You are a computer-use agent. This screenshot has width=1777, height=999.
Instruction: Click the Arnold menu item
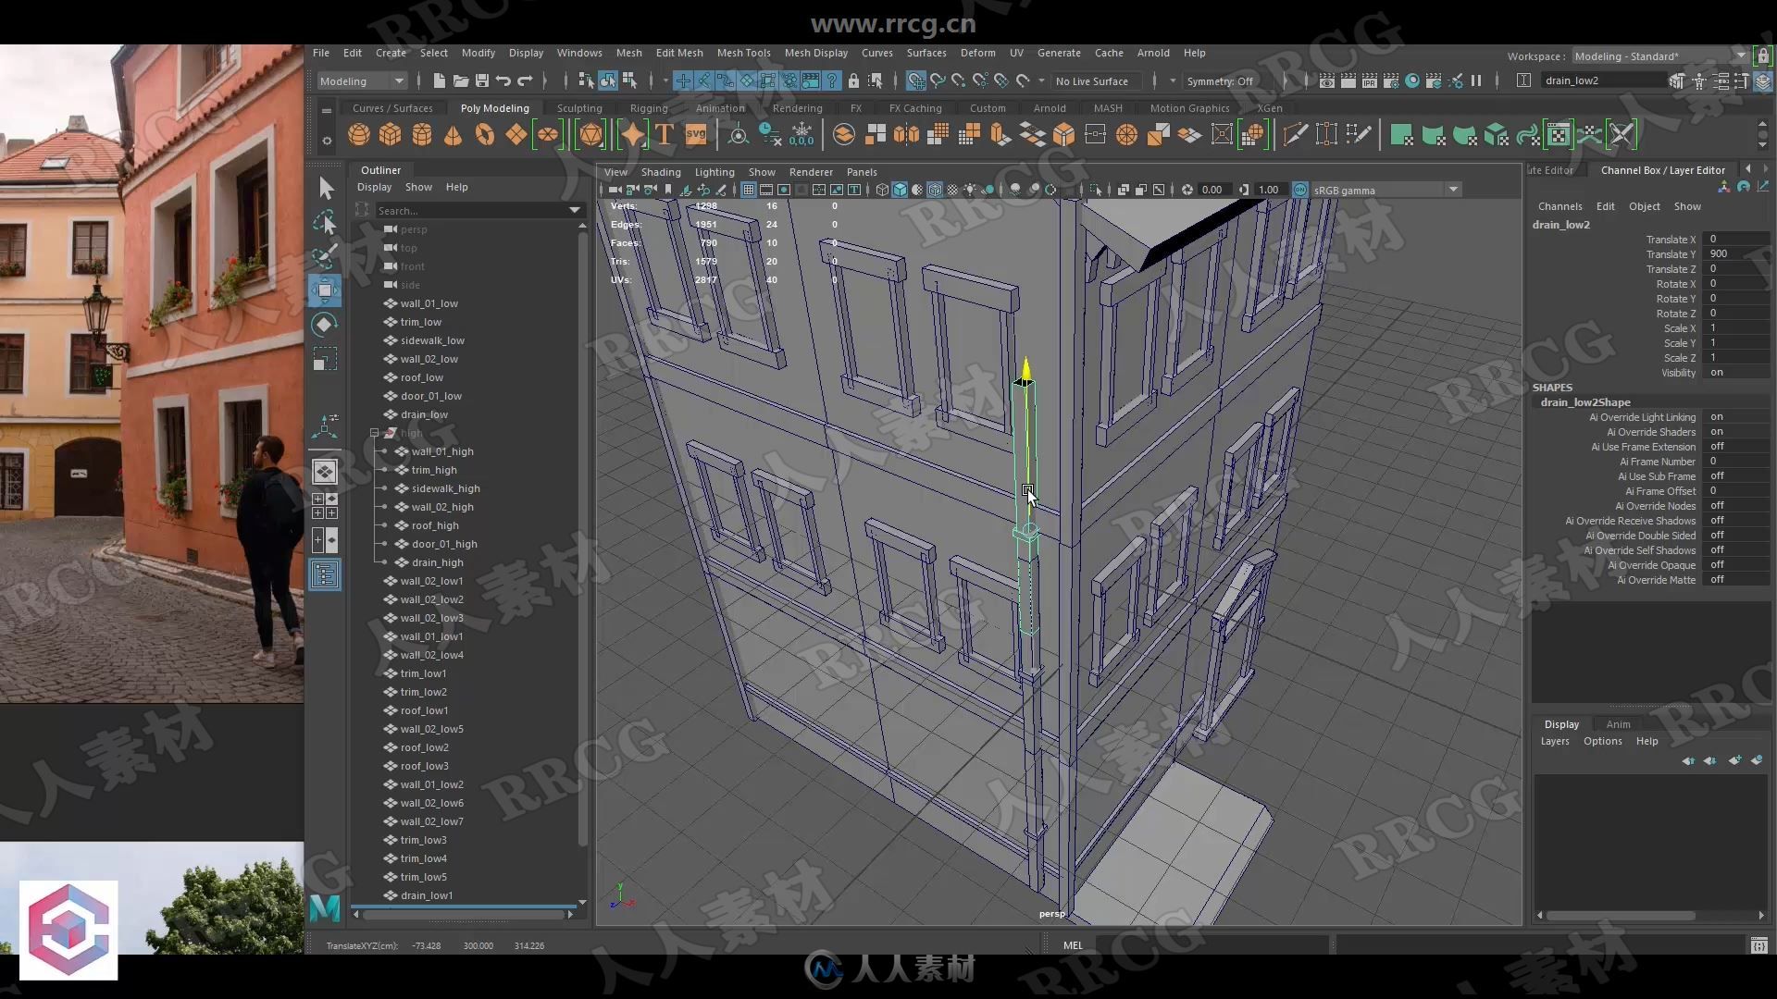pos(1152,51)
